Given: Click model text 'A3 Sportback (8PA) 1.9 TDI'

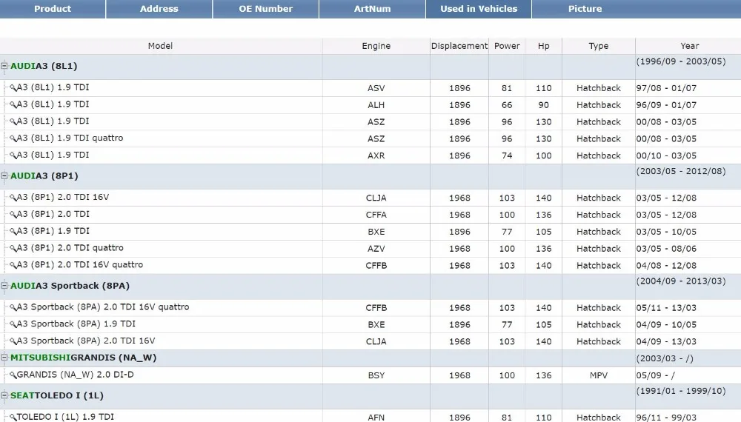Looking at the screenshot, I should (x=76, y=324).
